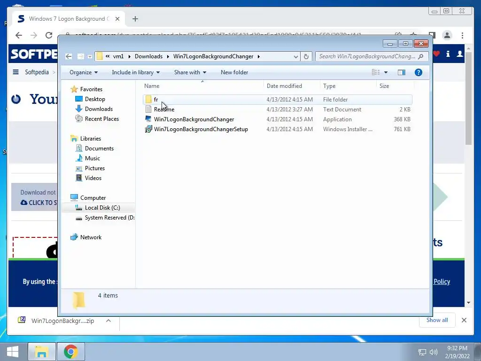The width and height of the screenshot is (481, 361).
Task: Open the System Reserved drive
Action: coord(109,218)
